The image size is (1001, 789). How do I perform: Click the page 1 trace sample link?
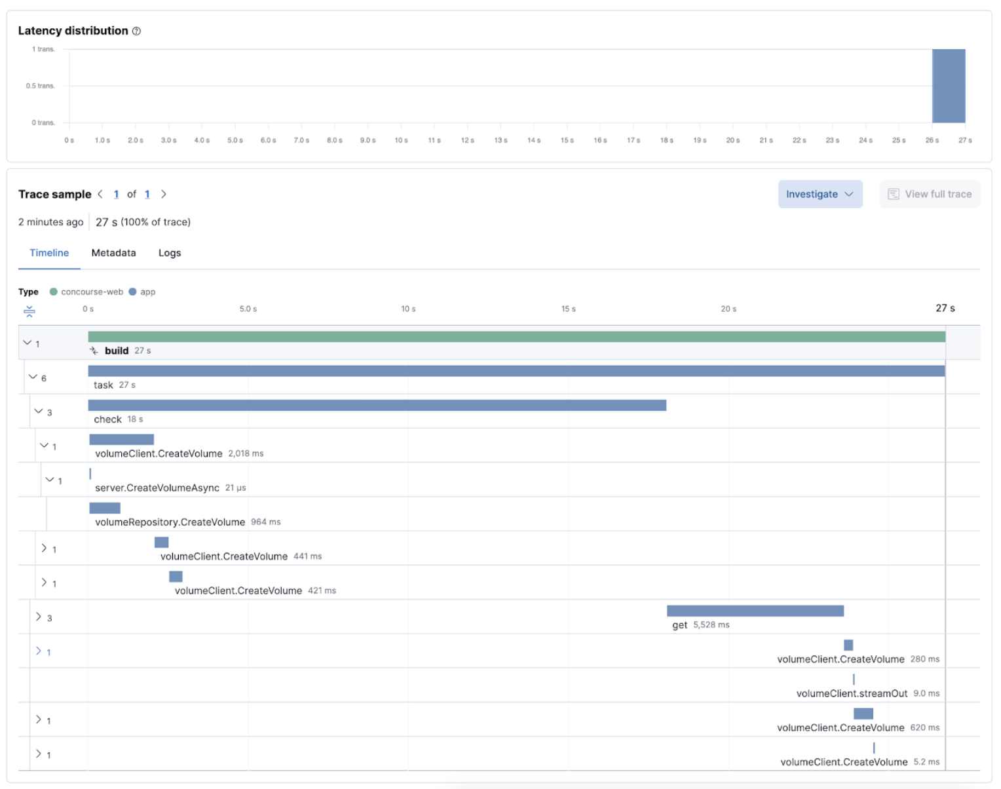(116, 194)
